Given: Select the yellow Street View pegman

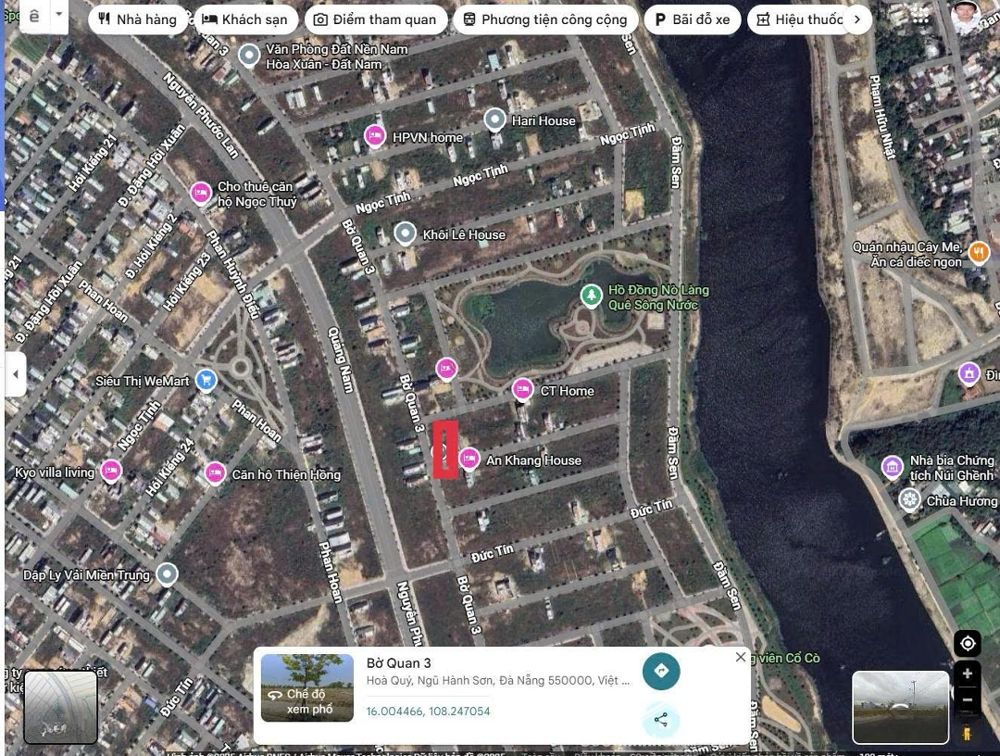Looking at the screenshot, I should tap(967, 734).
